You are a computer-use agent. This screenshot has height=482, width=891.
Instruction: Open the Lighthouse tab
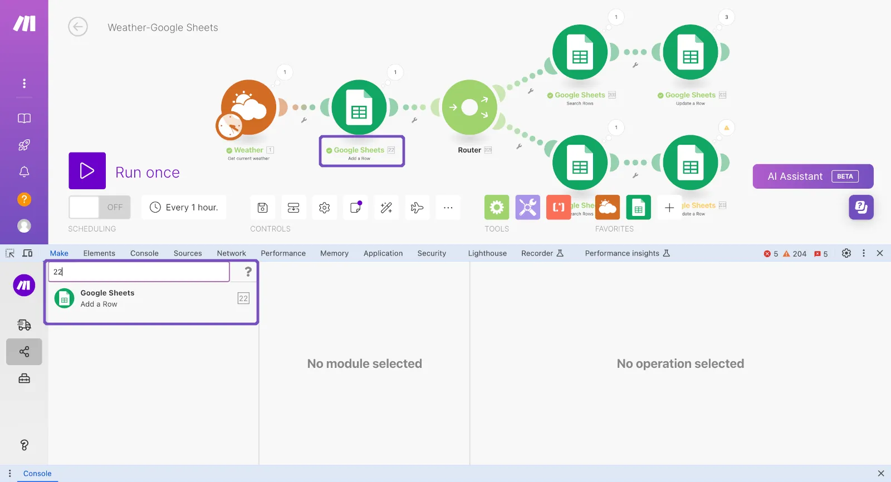(487, 253)
